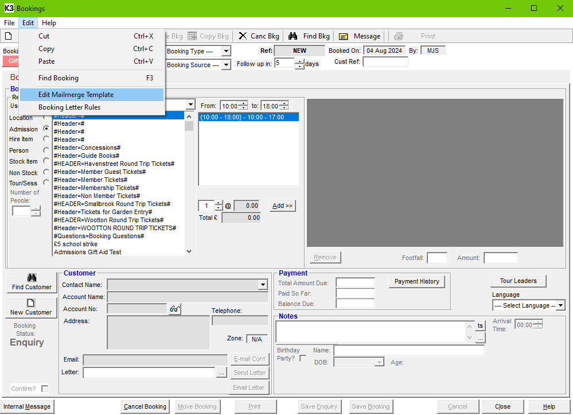Click the glasses icon beside Account No
This screenshot has height=415, width=573.
click(175, 309)
